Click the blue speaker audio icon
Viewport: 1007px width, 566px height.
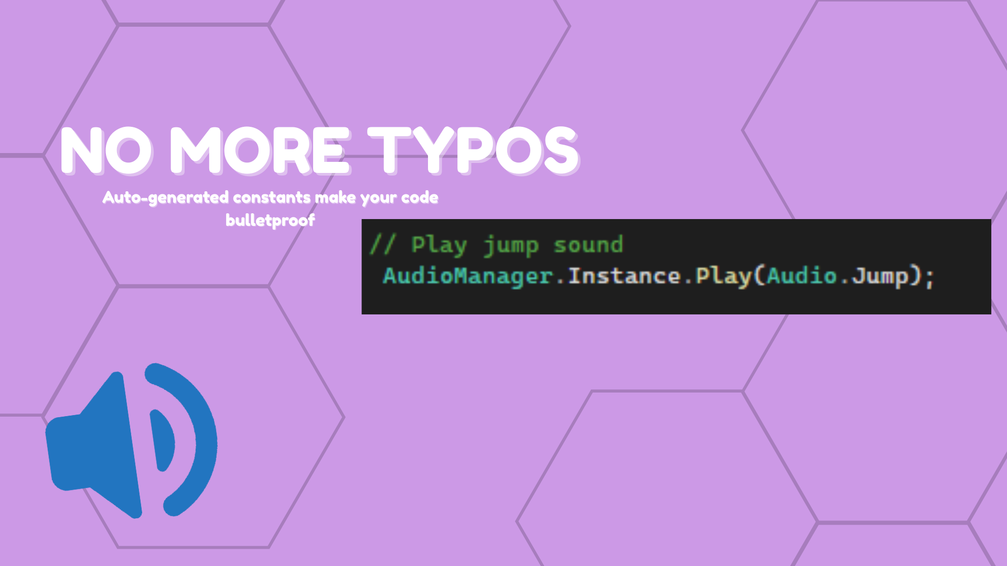pyautogui.click(x=131, y=441)
